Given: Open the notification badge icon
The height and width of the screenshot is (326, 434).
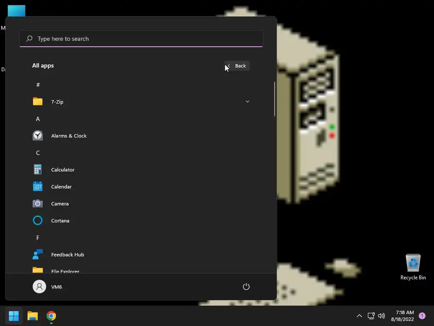Looking at the screenshot, I should (x=422, y=316).
